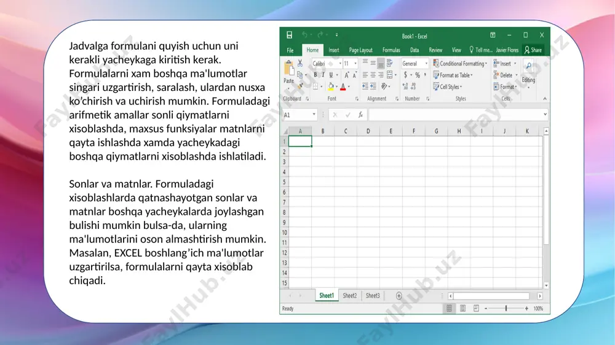Toggle Italic formatting
This screenshot has width=615, height=345.
[323, 75]
